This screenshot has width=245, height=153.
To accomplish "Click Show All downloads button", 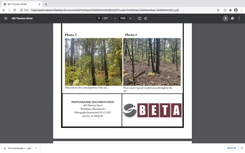I will tap(232, 148).
